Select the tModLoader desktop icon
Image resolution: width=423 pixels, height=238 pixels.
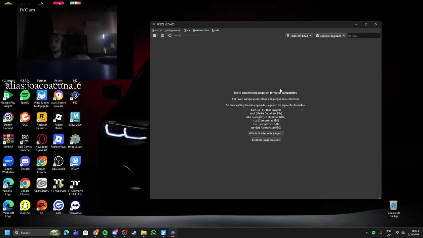(x=75, y=141)
